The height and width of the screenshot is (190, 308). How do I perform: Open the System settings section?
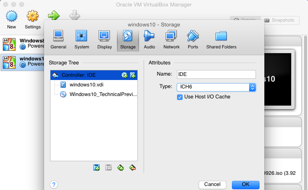coord(82,40)
